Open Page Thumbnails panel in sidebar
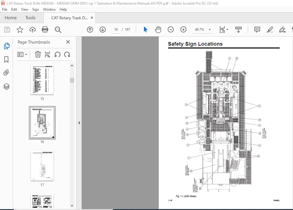 pos(7,46)
